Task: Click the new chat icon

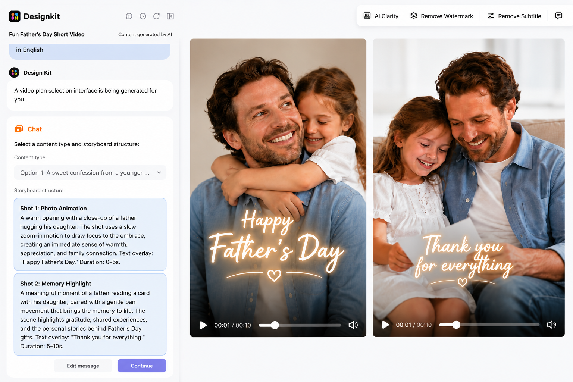Action: [x=129, y=16]
